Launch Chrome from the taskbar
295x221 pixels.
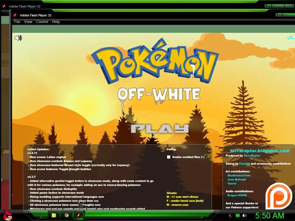click(67, 215)
